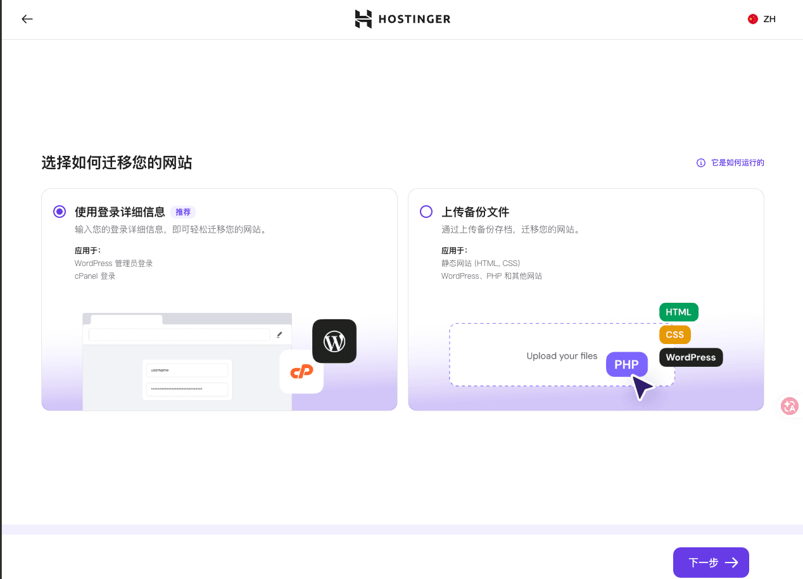Click the 推荐 badge
This screenshot has height=579, width=803.
point(183,212)
